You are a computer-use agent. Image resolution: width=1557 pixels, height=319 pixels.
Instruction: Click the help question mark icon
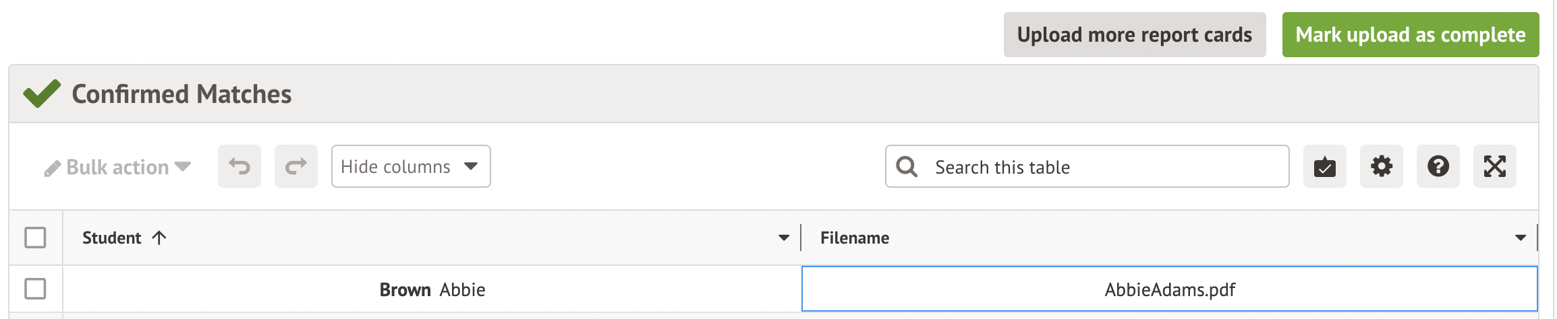click(x=1438, y=166)
